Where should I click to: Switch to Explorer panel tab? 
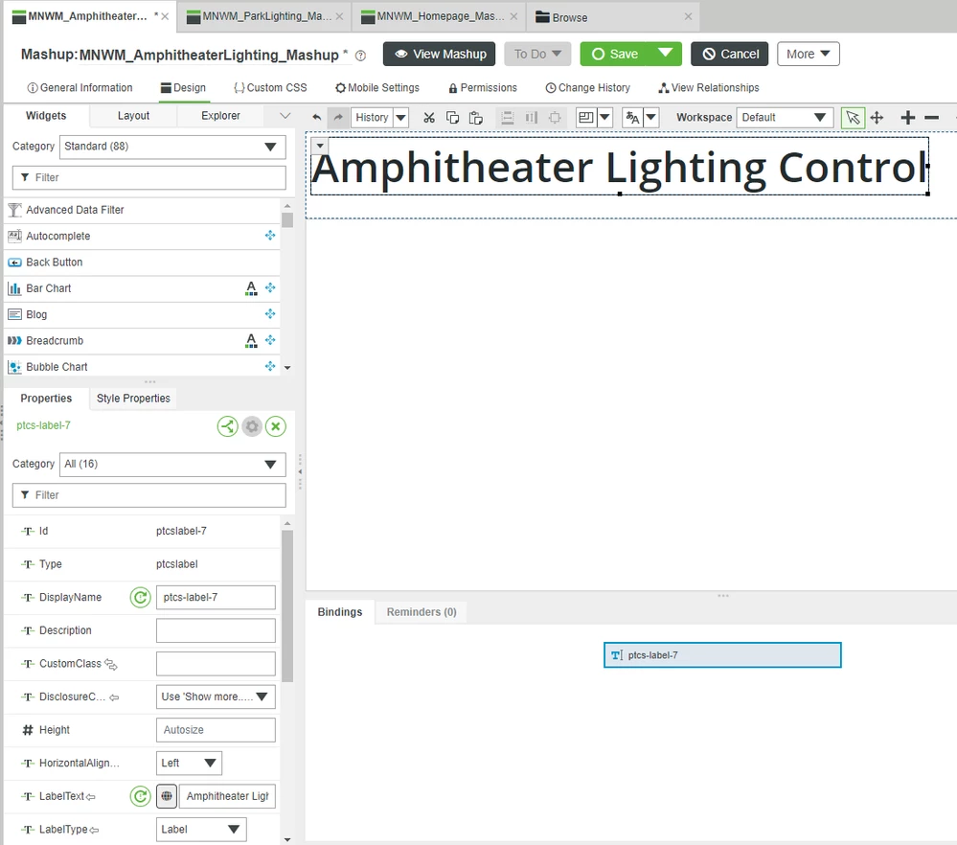220,116
